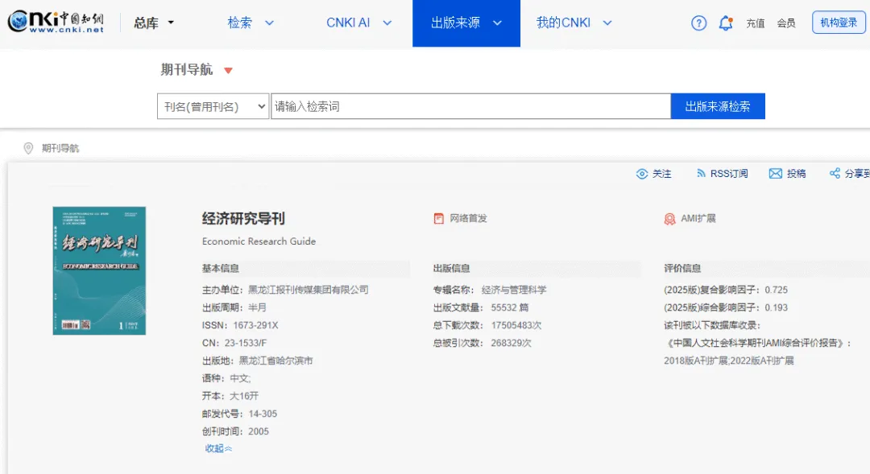870x474 pixels.
Task: Click the 经济与管理科学 series name
Action: coord(514,290)
